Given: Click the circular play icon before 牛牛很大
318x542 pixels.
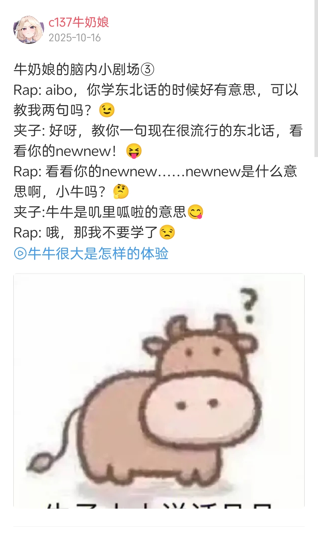Looking at the screenshot, I should [20, 254].
